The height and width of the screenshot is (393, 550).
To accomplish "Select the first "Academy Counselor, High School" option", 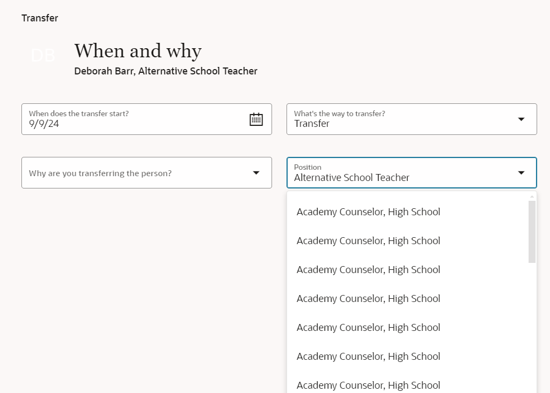I will coord(368,211).
